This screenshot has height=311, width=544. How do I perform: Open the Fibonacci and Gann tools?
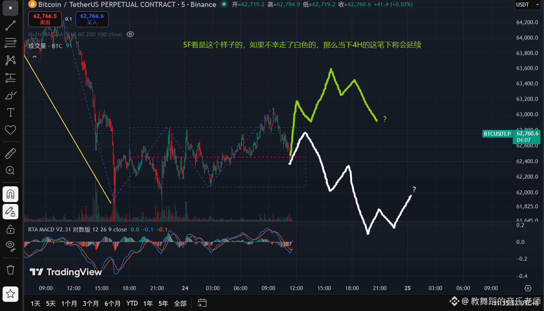(10, 43)
